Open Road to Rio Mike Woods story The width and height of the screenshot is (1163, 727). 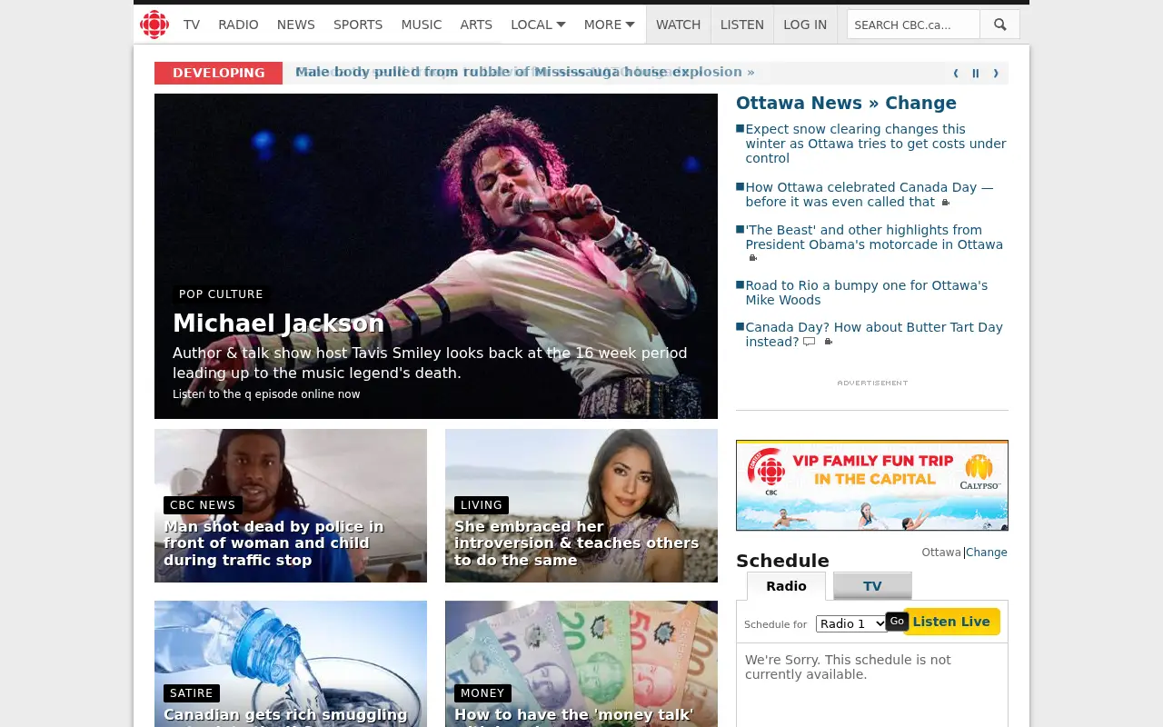[x=866, y=293]
